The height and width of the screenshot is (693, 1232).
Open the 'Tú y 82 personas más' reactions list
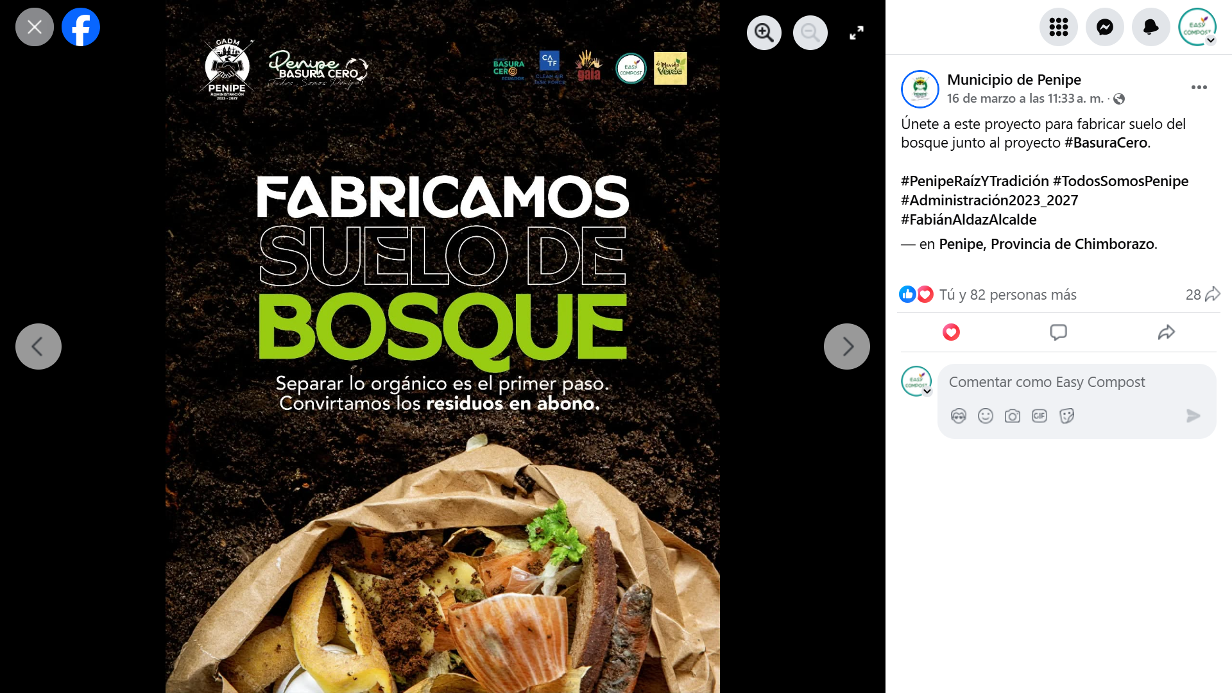(1007, 295)
